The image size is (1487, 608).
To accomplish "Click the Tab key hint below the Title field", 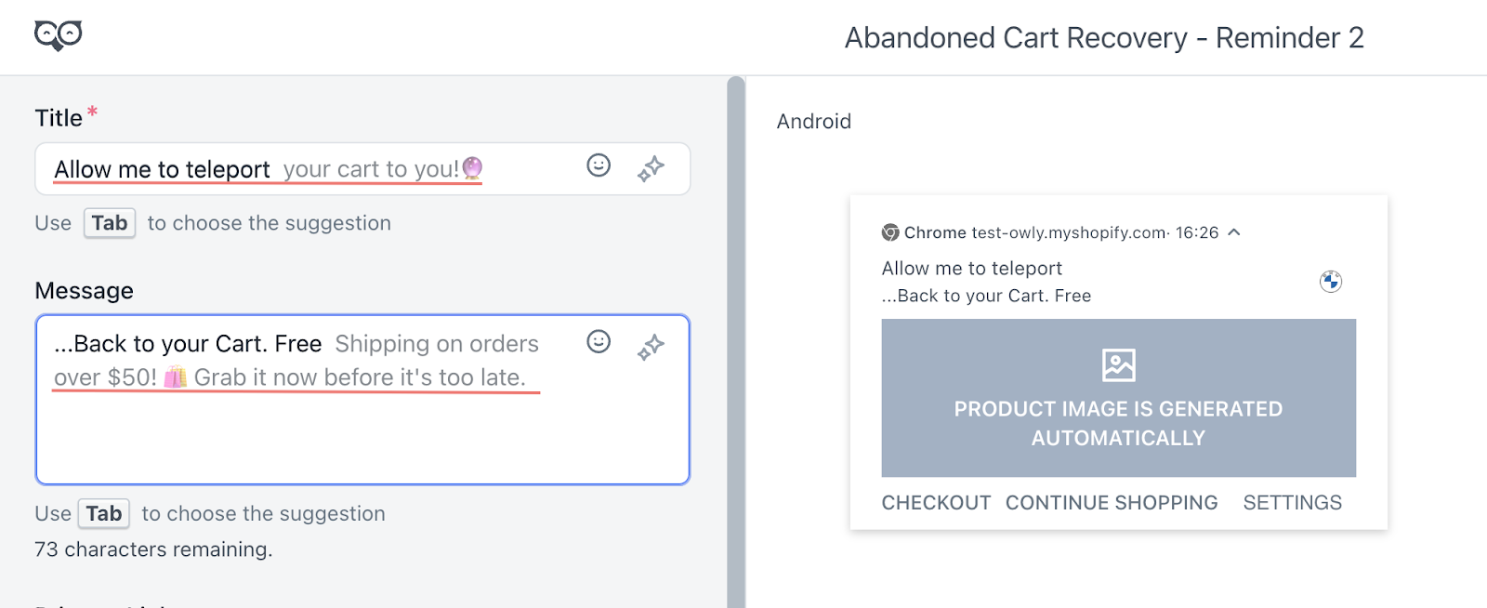I will tap(109, 223).
